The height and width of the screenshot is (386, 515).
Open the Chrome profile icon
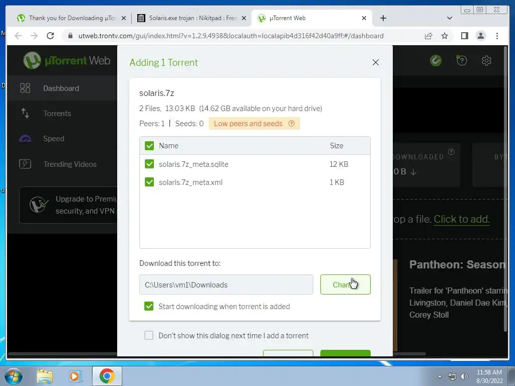pyautogui.click(x=480, y=36)
